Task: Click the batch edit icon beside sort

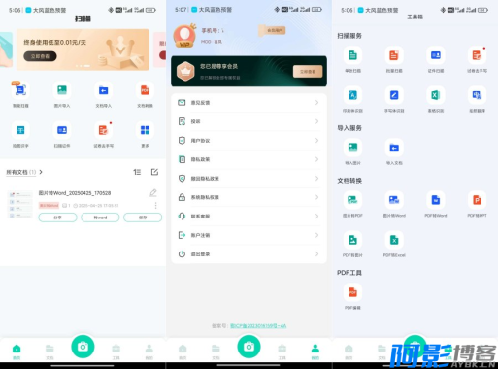Action: pyautogui.click(x=154, y=172)
